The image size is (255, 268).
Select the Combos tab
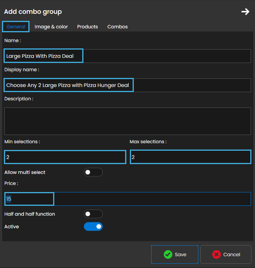click(x=117, y=27)
